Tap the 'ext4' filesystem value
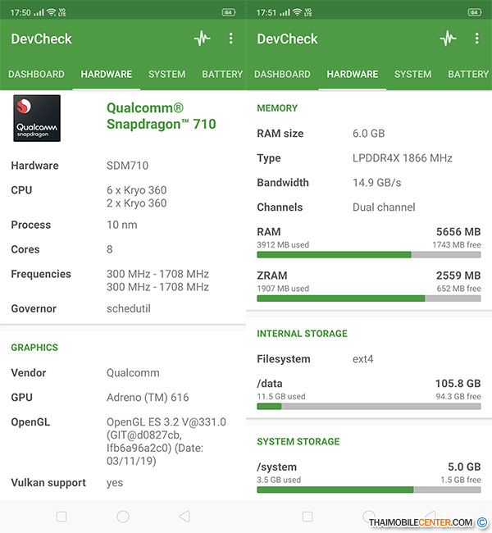The height and width of the screenshot is (533, 492). click(362, 359)
